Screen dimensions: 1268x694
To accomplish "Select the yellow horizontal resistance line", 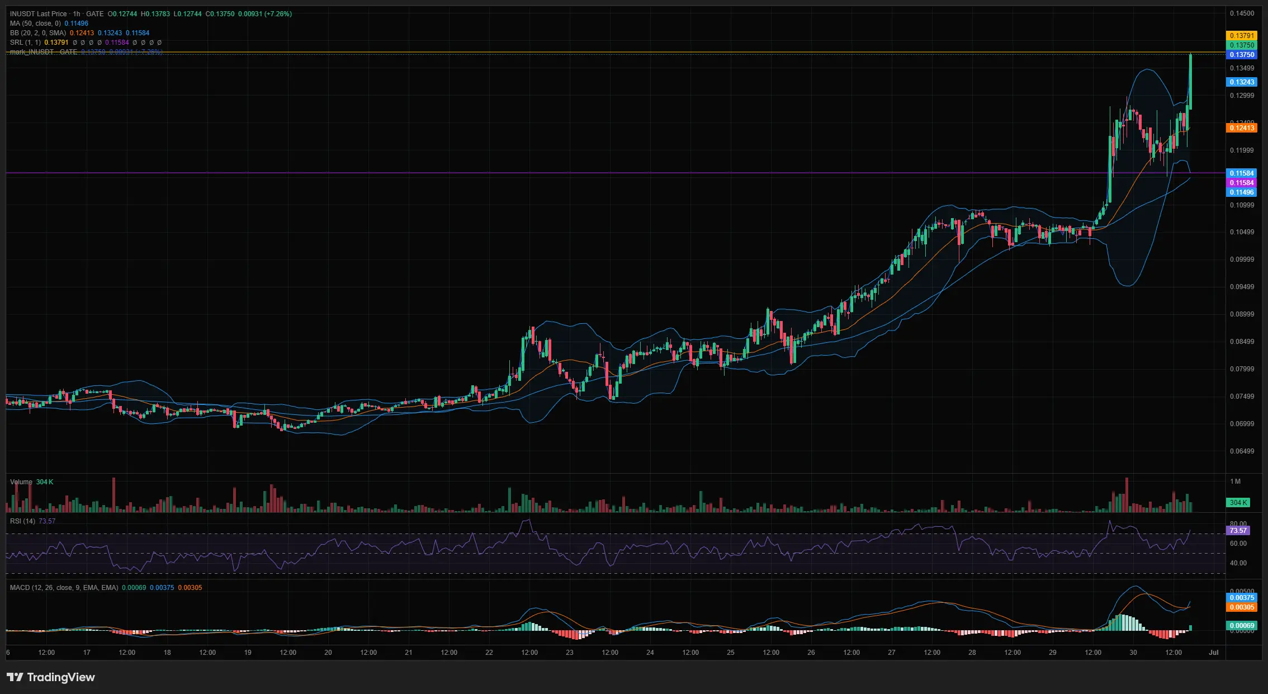I will 615,53.
